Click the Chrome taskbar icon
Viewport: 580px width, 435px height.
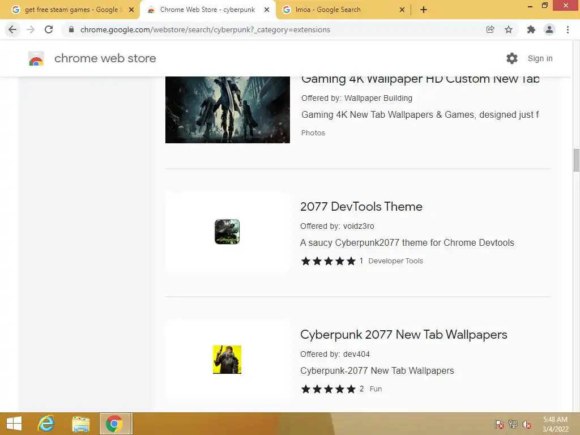[x=114, y=424]
